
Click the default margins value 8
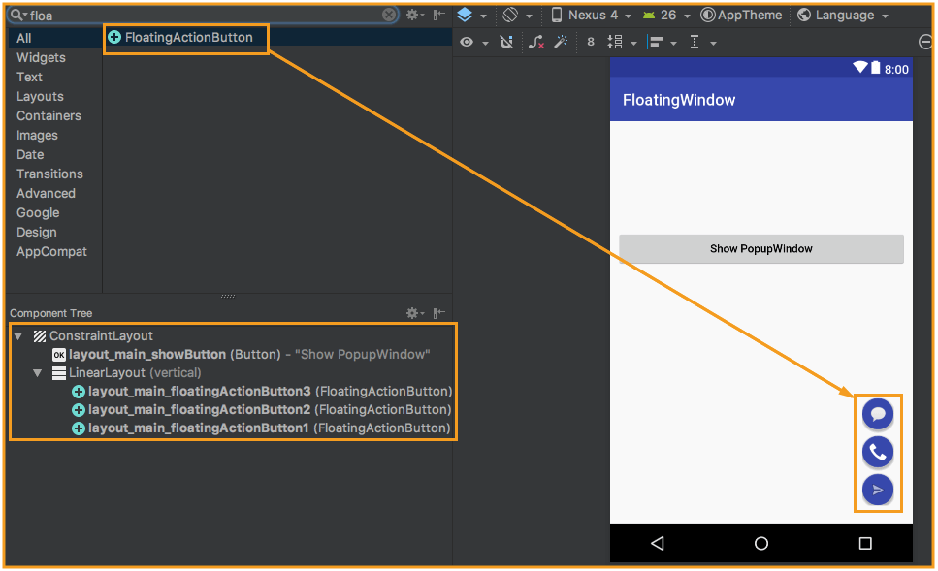[x=591, y=42]
